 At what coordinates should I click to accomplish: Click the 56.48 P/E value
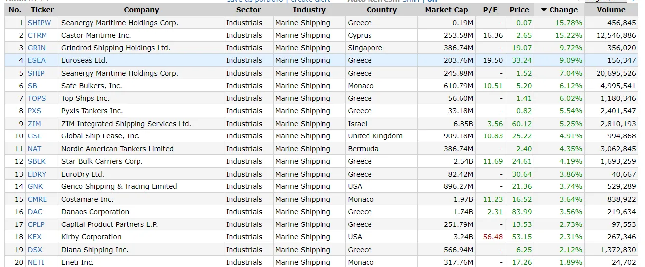point(493,237)
